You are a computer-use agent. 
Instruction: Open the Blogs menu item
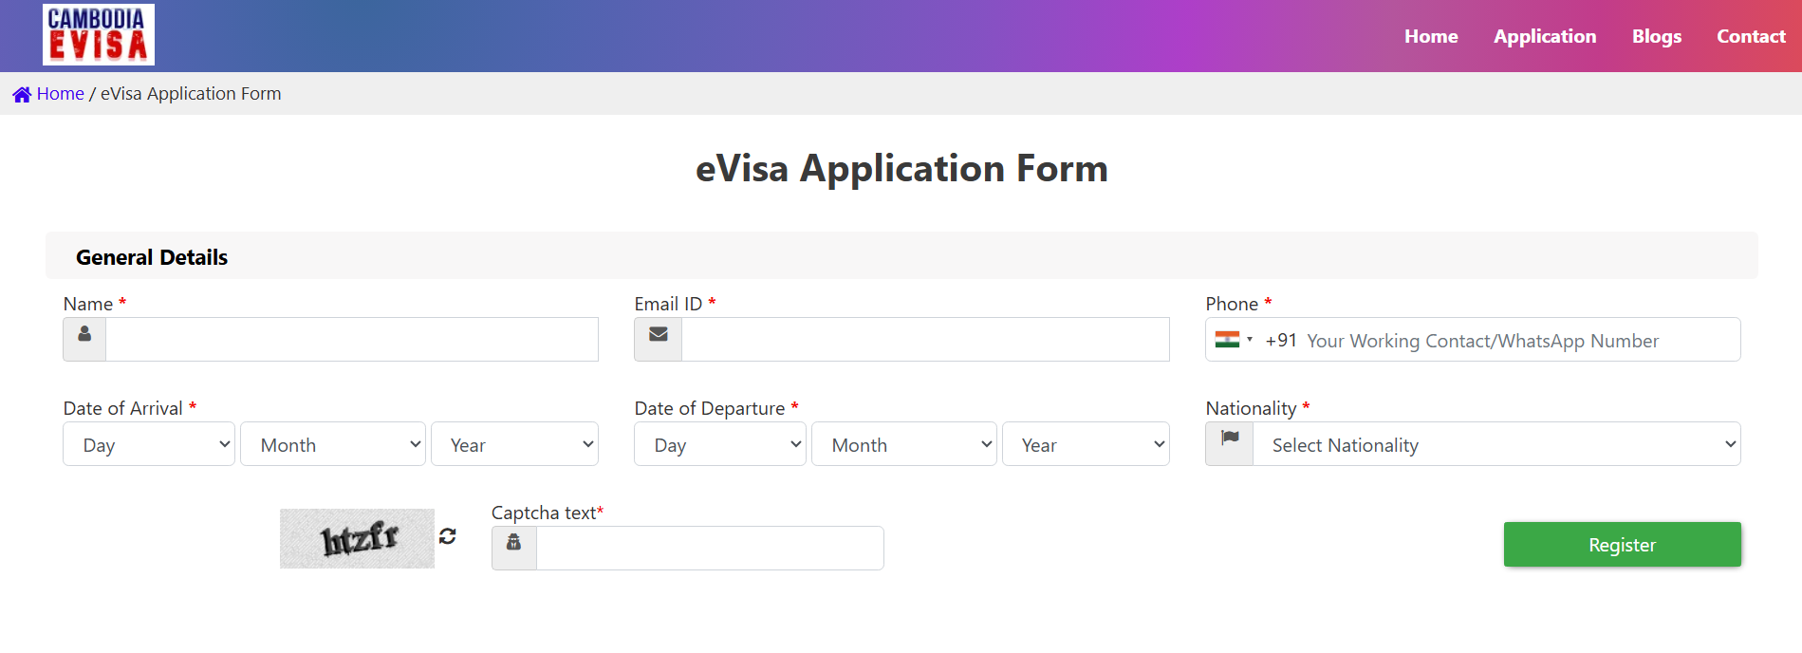[1657, 36]
